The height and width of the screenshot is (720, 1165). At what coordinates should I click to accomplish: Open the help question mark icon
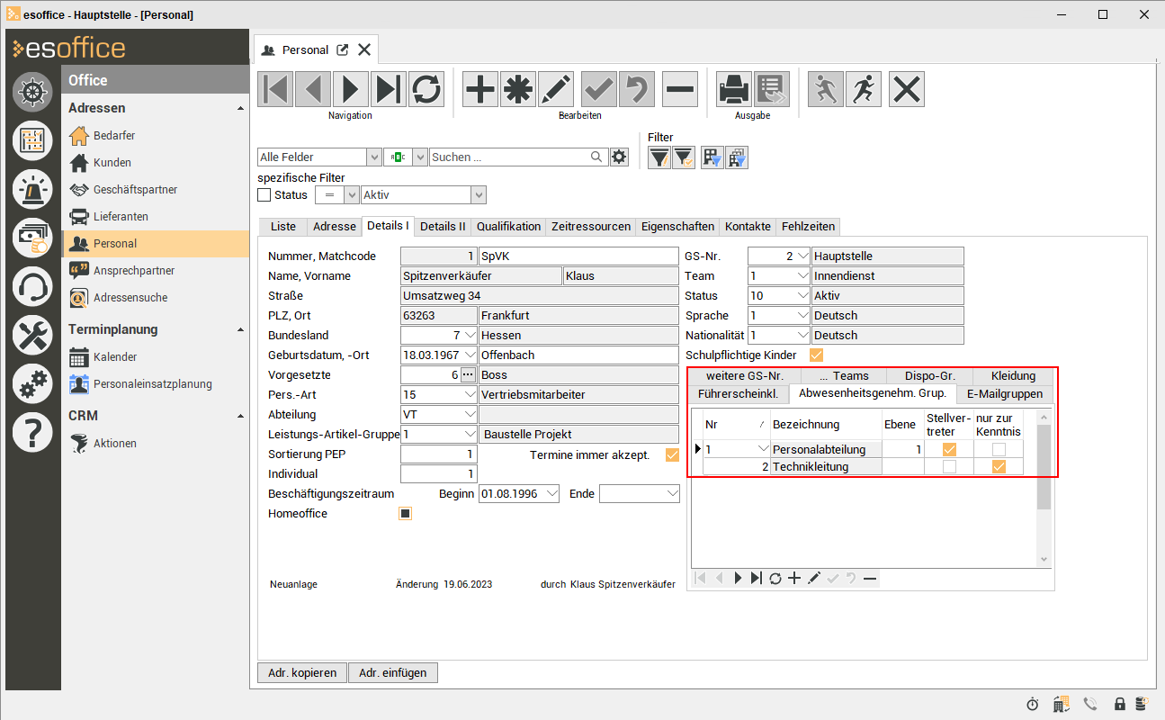[32, 432]
